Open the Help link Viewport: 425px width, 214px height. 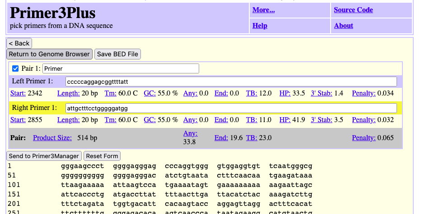260,26
